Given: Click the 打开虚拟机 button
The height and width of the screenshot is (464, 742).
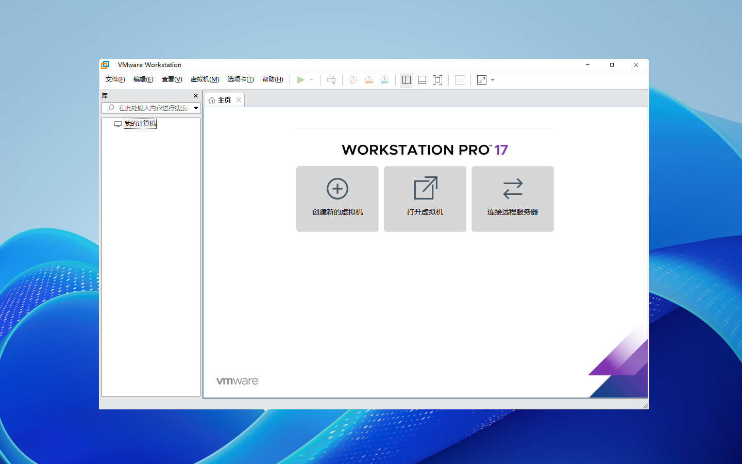Looking at the screenshot, I should [425, 199].
